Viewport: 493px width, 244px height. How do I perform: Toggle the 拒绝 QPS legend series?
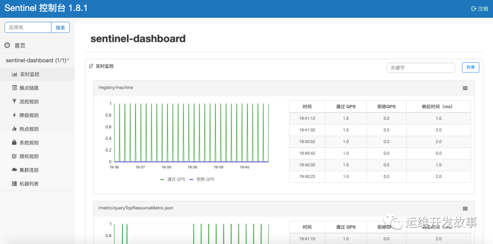tap(203, 179)
